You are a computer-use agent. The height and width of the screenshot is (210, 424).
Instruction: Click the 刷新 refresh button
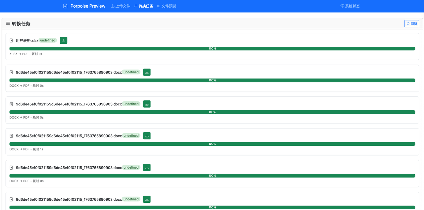(412, 24)
